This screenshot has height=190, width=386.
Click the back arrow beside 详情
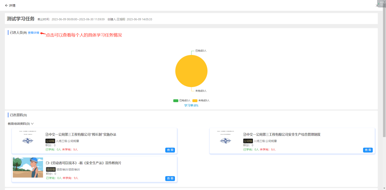[6, 5]
